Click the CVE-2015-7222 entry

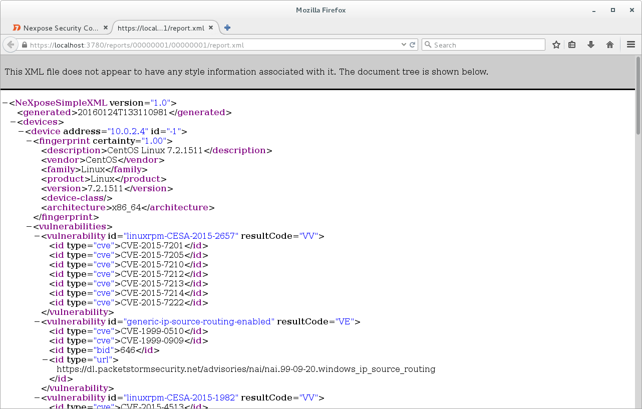click(152, 303)
